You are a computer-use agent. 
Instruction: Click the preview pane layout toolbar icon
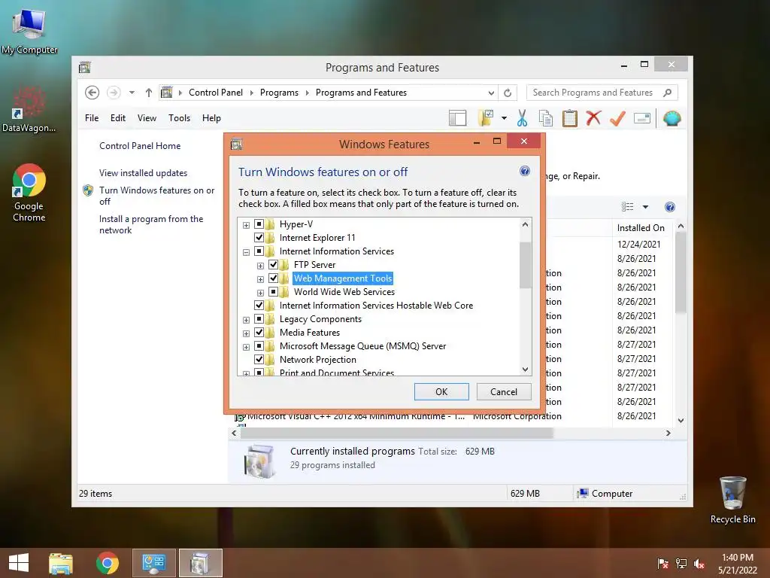coord(457,118)
